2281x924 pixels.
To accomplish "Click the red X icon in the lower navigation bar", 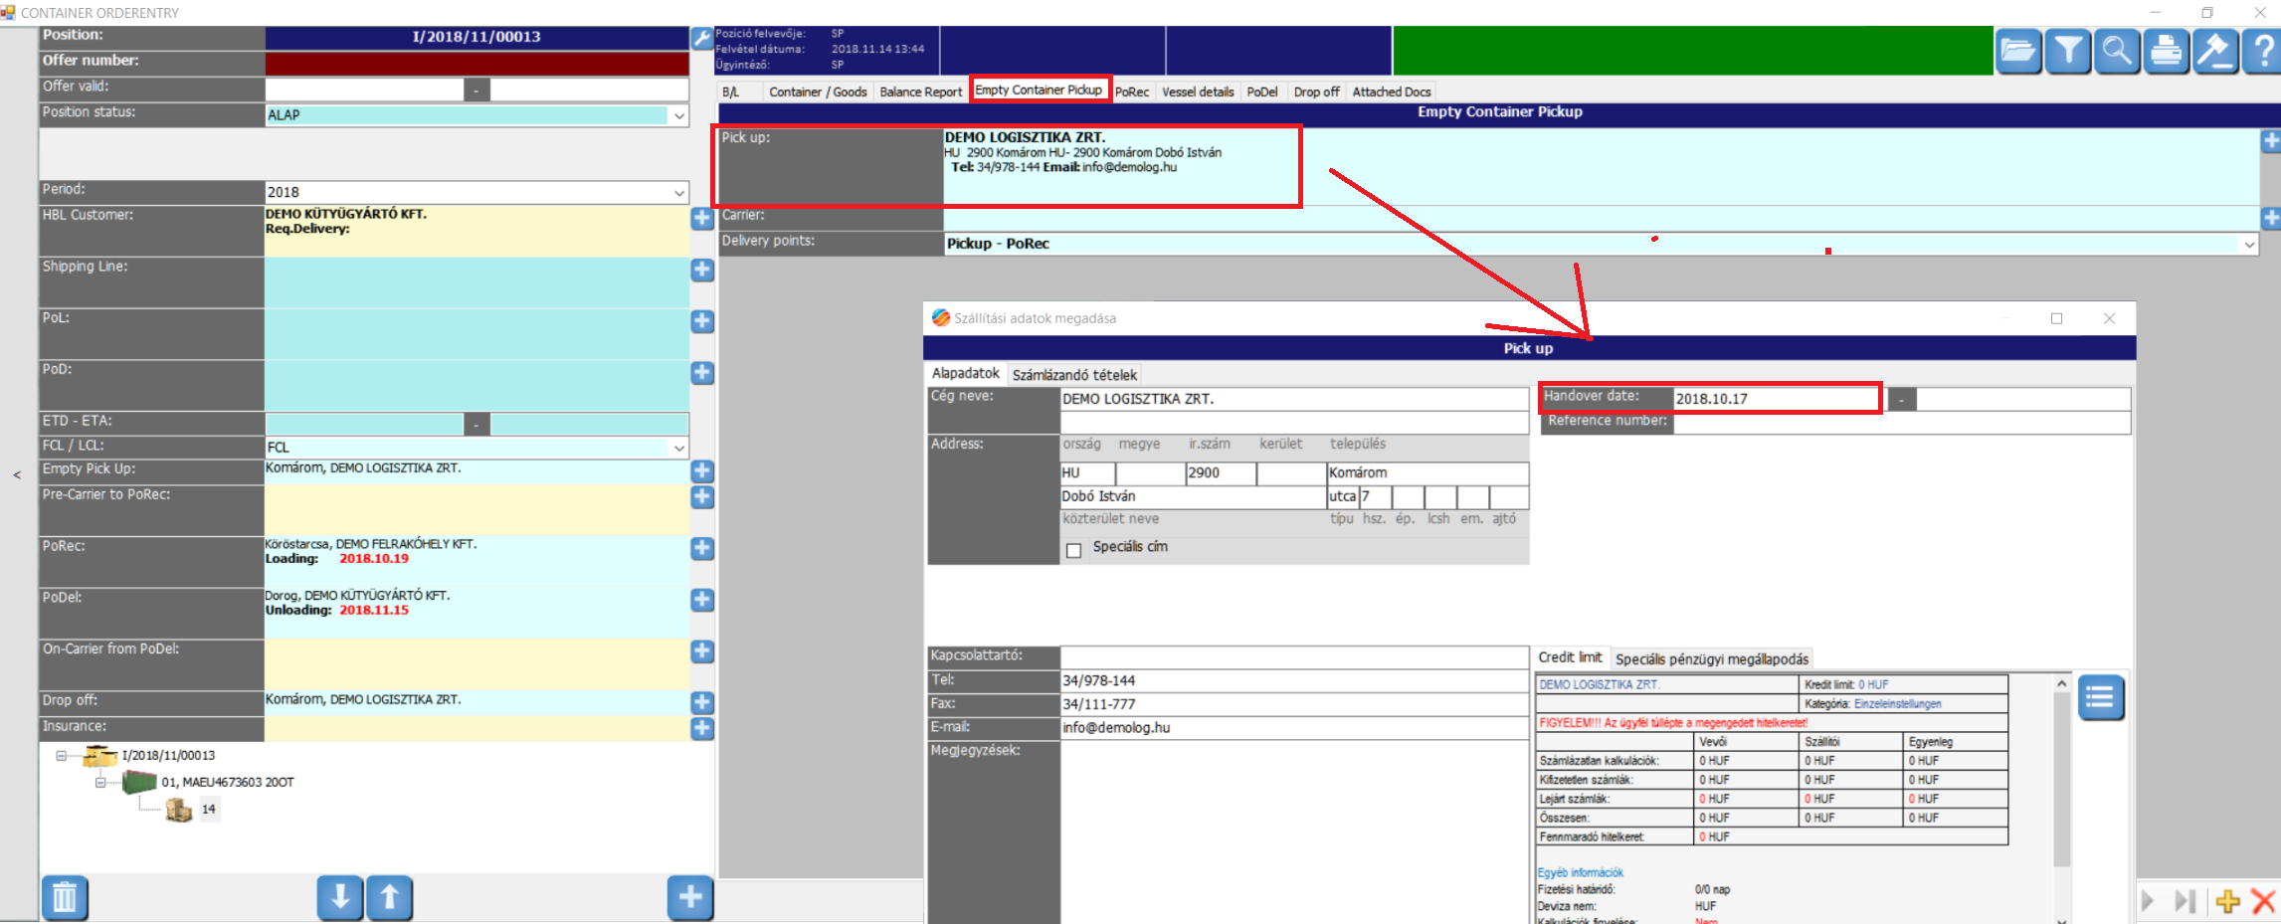I will pyautogui.click(x=2263, y=901).
